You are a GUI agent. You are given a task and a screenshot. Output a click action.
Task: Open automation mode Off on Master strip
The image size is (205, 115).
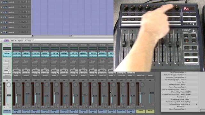tap(150, 80)
